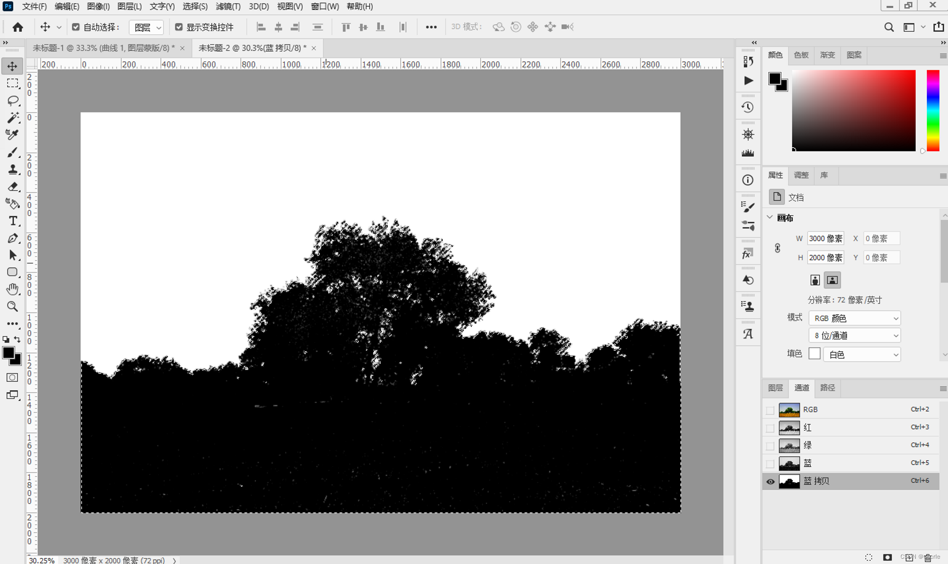Align horizontal centers button
The height and width of the screenshot is (564, 948).
tap(278, 27)
